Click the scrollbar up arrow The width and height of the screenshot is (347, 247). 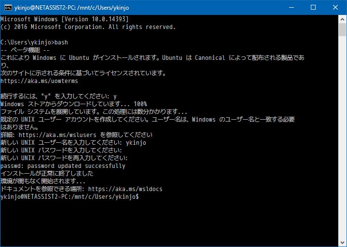[342, 19]
